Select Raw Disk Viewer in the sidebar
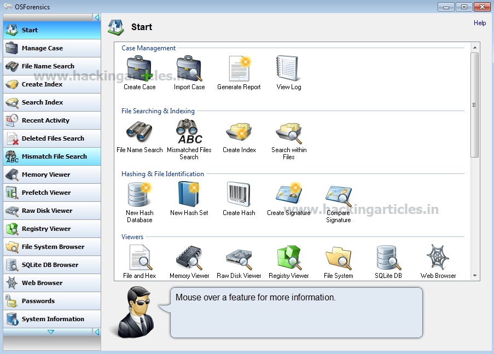Viewport: 494px width, 354px height. [x=52, y=211]
